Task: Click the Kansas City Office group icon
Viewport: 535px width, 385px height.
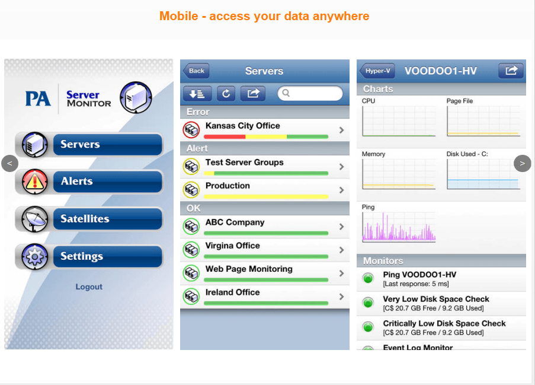Action: (x=191, y=130)
